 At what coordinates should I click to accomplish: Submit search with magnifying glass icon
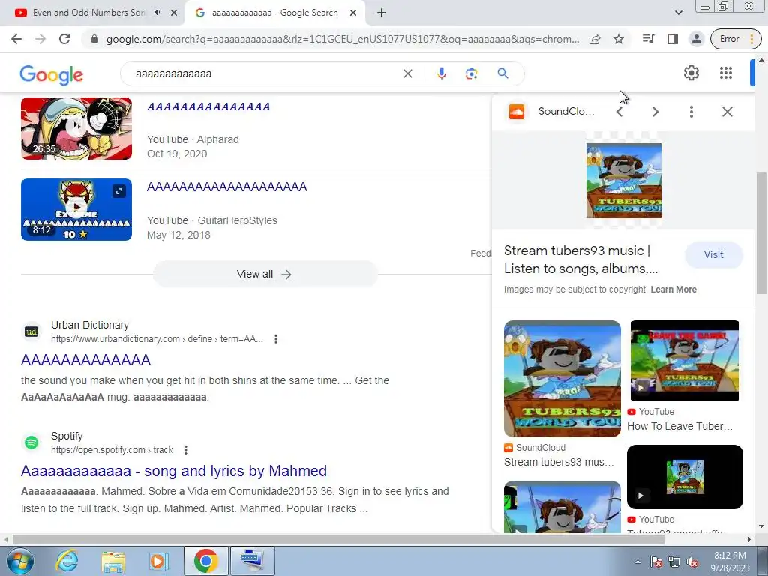pos(502,73)
